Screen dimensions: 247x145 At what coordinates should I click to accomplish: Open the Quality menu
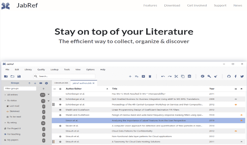41,70
